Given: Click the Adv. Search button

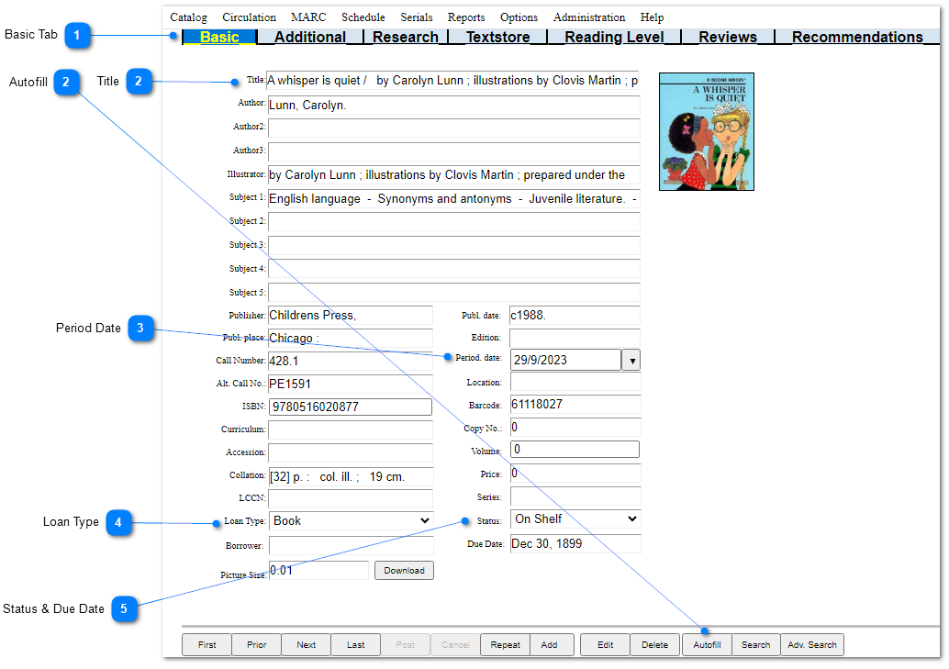Looking at the screenshot, I should point(811,644).
